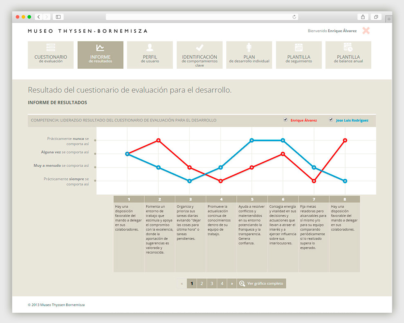Screen dimensions: 404x323
Task: Toggle the Jose Luis Rodríguez checkbox
Action: (x=331, y=120)
